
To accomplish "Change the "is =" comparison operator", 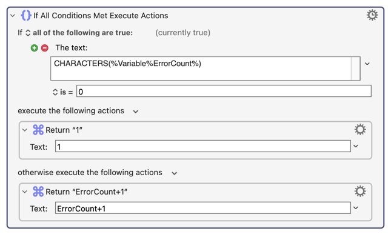I will tap(55, 92).
